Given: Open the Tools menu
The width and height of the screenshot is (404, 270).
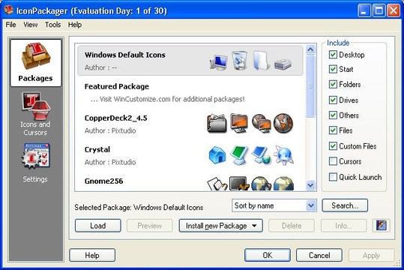Looking at the screenshot, I should coord(52,25).
